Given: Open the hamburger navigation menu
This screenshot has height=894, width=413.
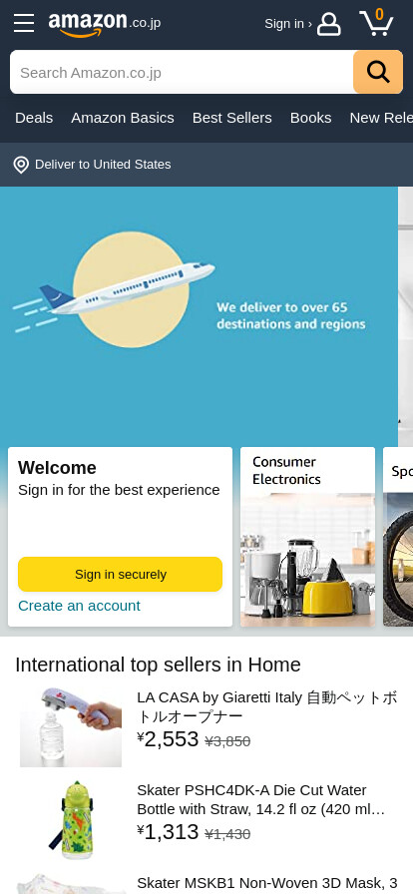Looking at the screenshot, I should tap(24, 23).
